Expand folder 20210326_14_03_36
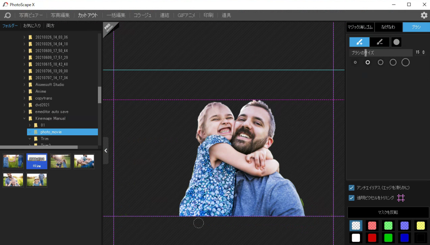Screen dimensions: 430x245 [24, 37]
